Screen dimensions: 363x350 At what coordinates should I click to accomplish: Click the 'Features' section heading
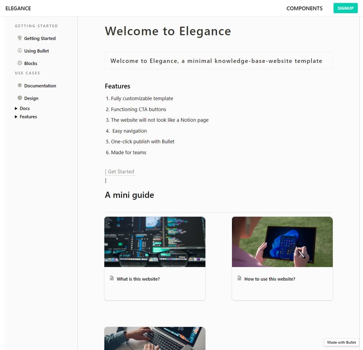(118, 86)
